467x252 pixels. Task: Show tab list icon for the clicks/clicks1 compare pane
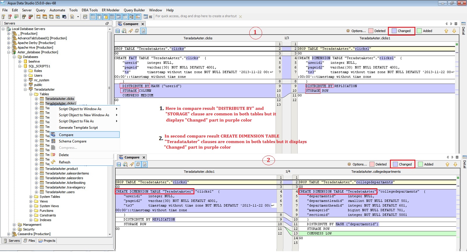pyautogui.click(x=456, y=24)
